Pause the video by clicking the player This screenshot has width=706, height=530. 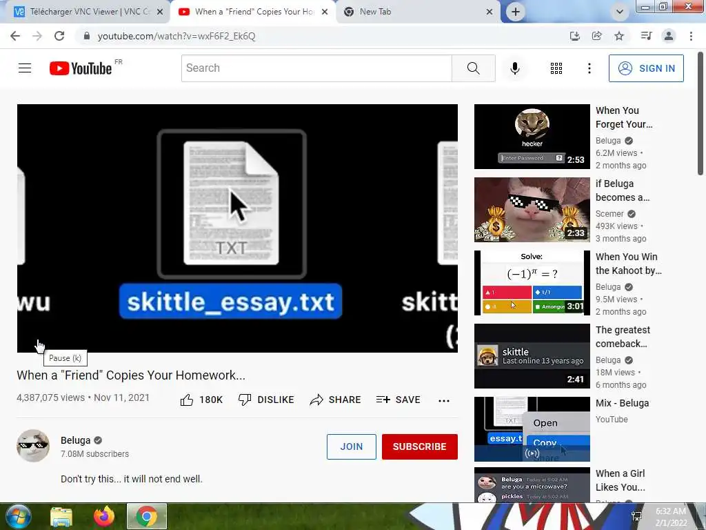(237, 228)
